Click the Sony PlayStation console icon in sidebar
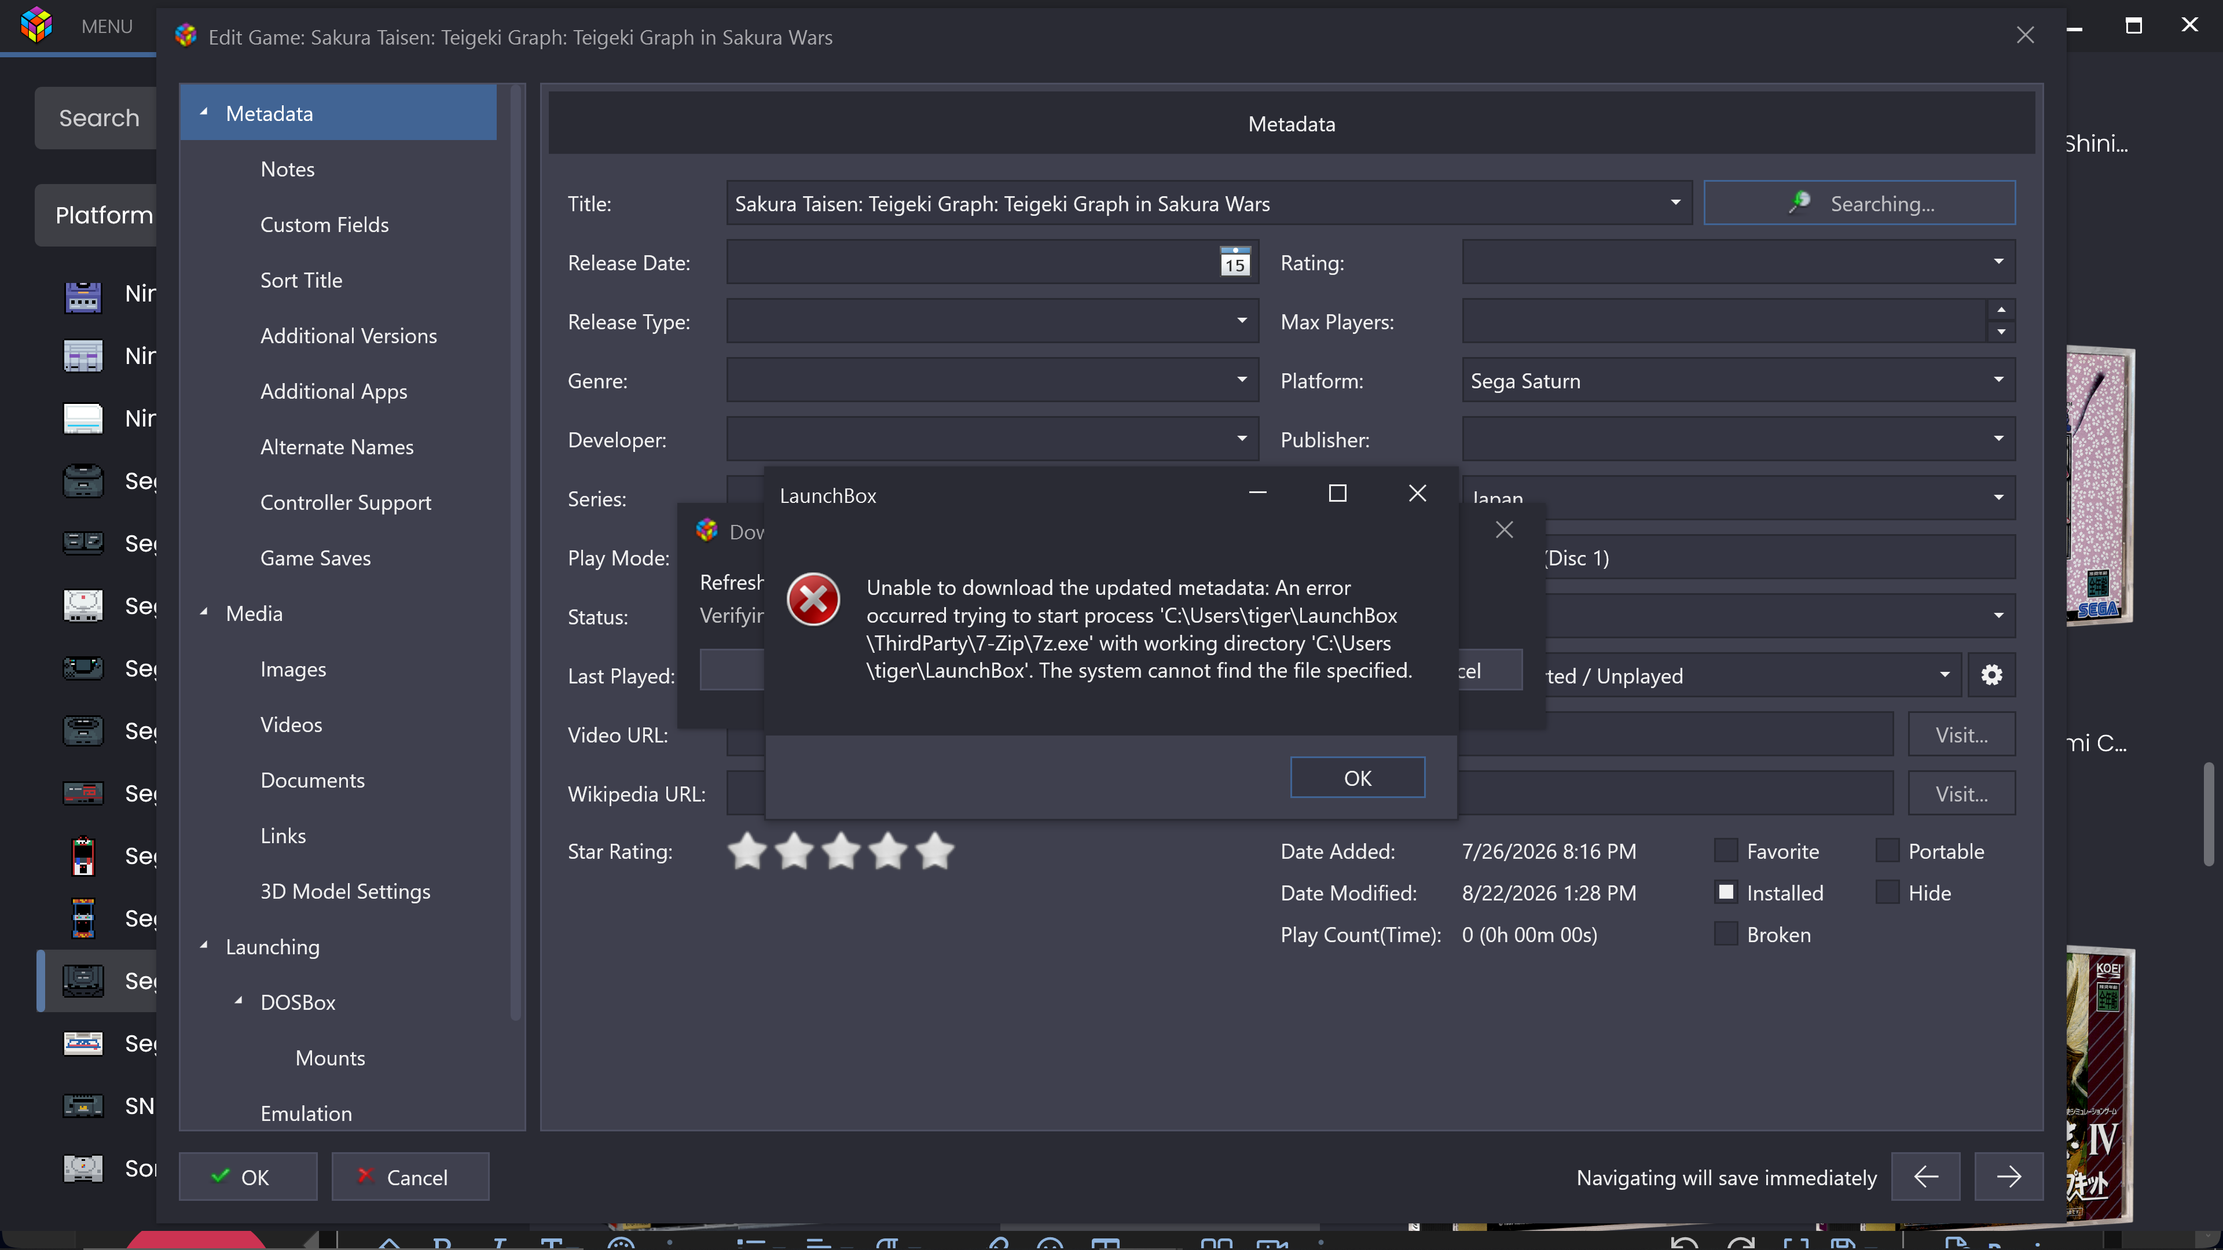 (x=83, y=1168)
